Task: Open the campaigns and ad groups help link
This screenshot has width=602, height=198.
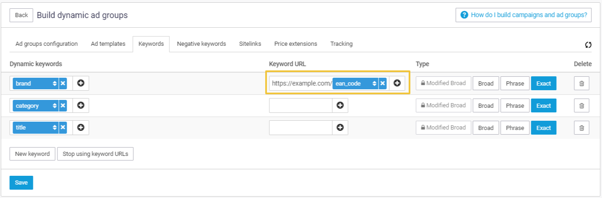Action: [524, 15]
